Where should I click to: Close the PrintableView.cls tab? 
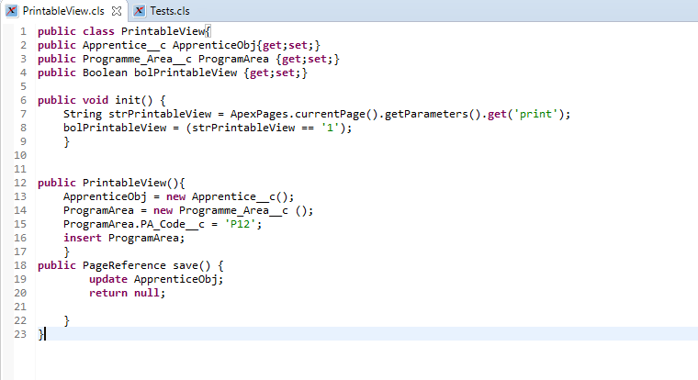[117, 11]
